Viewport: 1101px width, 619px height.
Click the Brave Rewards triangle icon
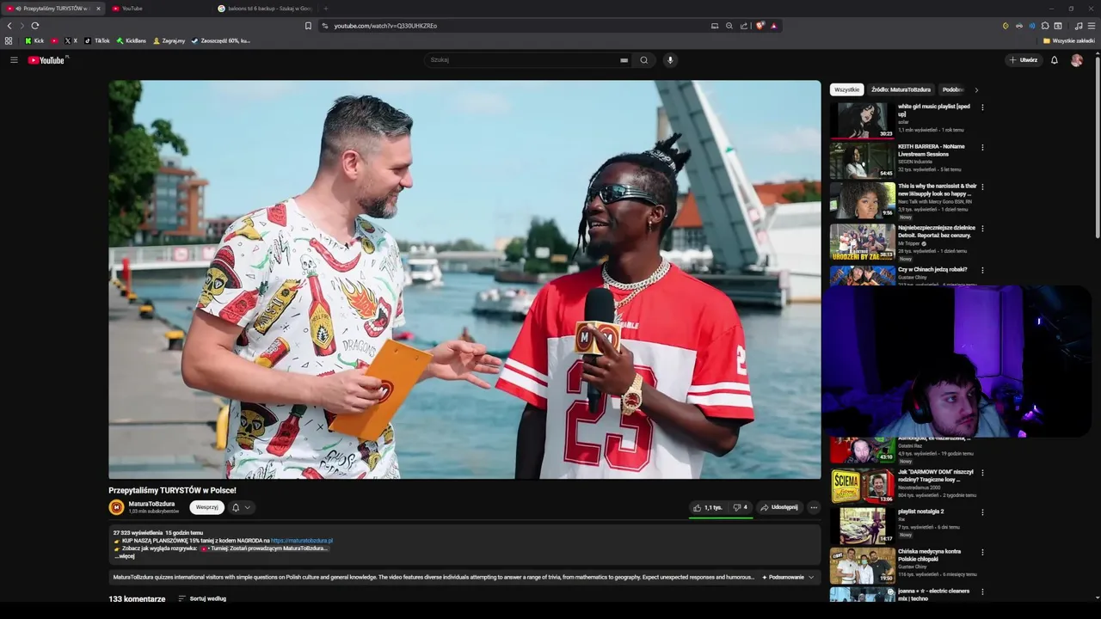tap(773, 26)
